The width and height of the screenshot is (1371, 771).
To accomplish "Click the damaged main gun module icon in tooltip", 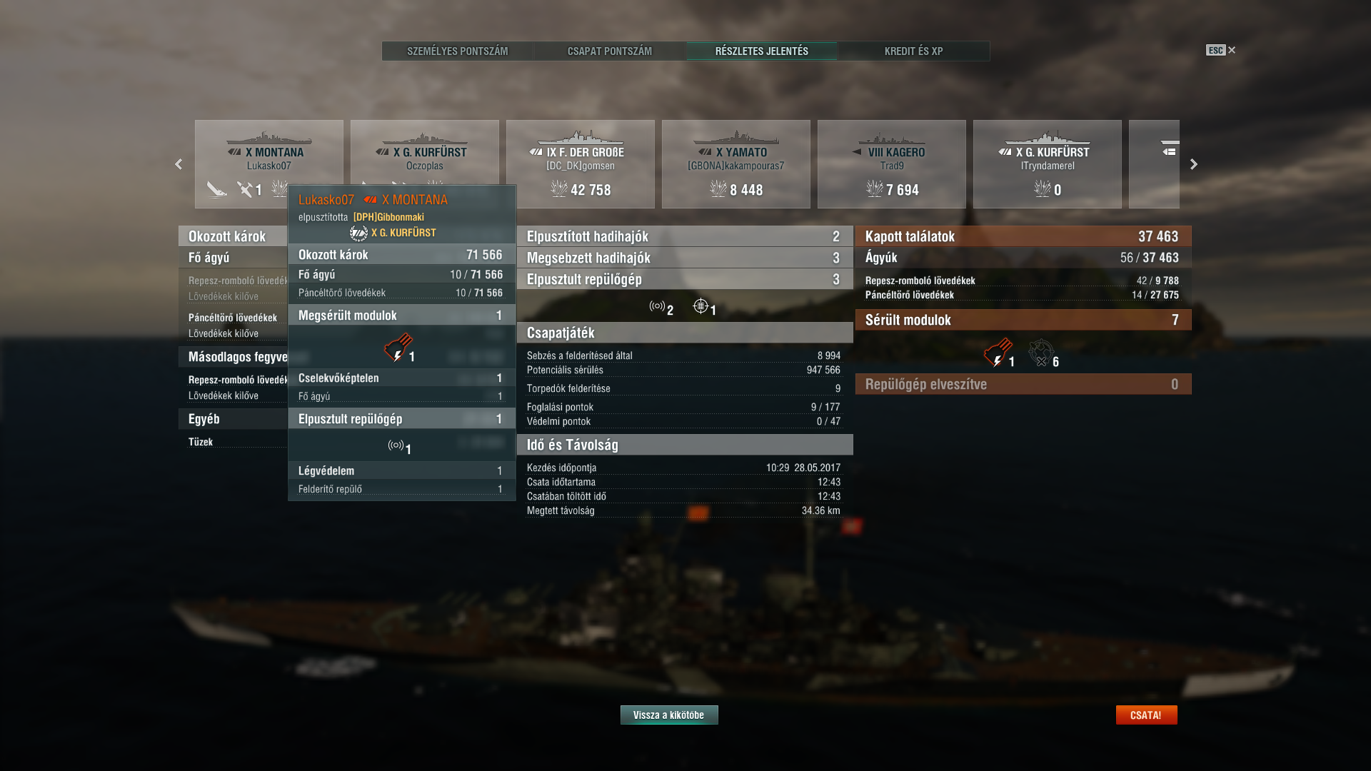I will click(398, 348).
